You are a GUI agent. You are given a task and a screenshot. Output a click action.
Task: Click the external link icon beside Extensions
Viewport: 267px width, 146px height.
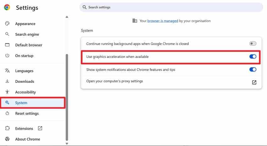click(40, 128)
